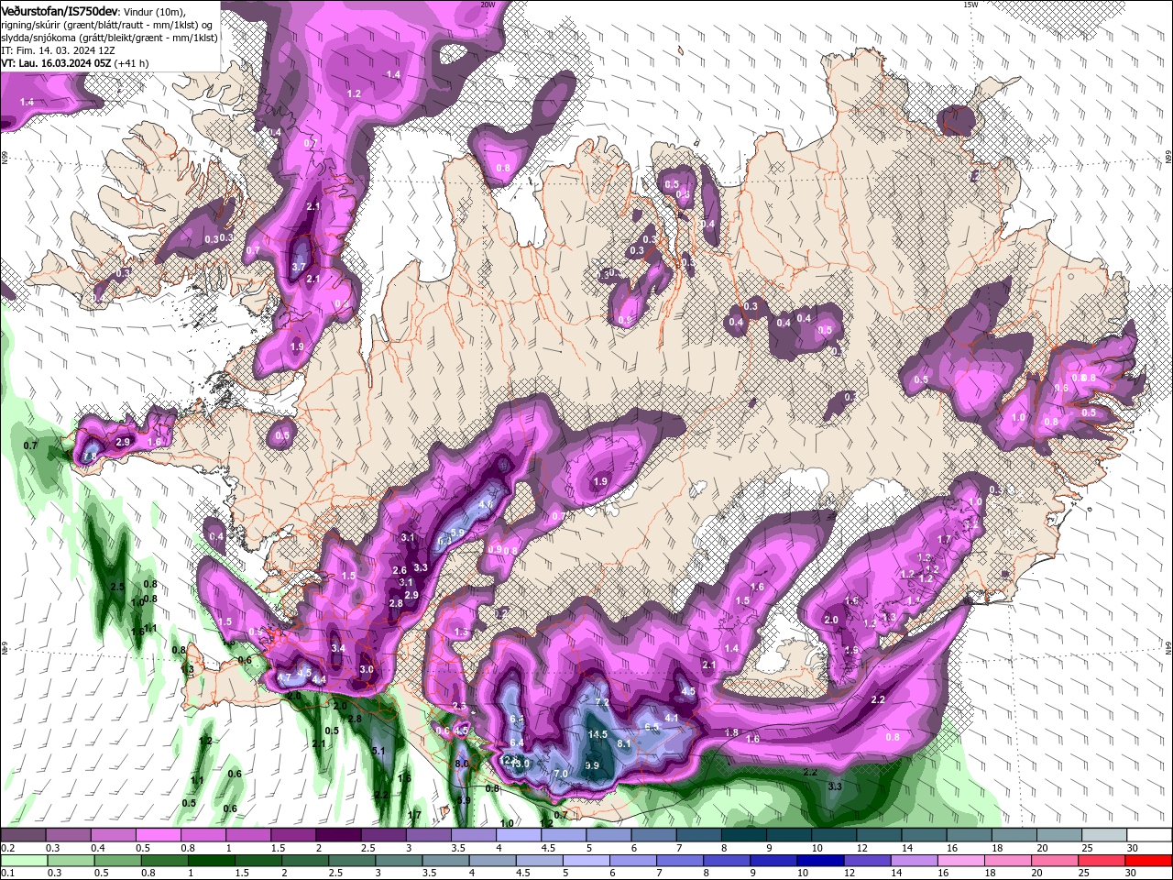Image resolution: width=1173 pixels, height=880 pixels.
Task: Click the 5.9 map value in the blue strip
Action: [x=458, y=533]
